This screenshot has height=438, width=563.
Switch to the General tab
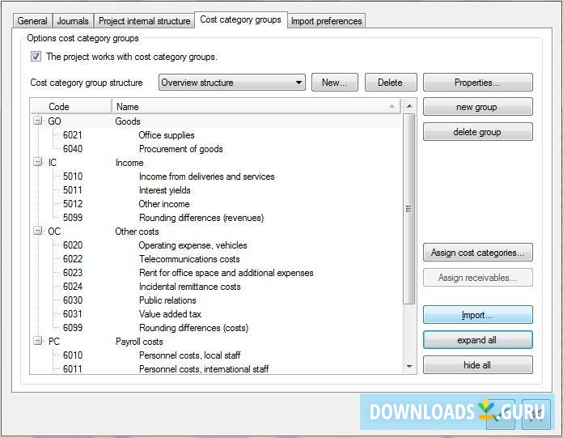(32, 21)
